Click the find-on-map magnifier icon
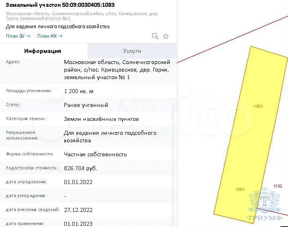Screen dimensions: 288x227 [155, 36]
